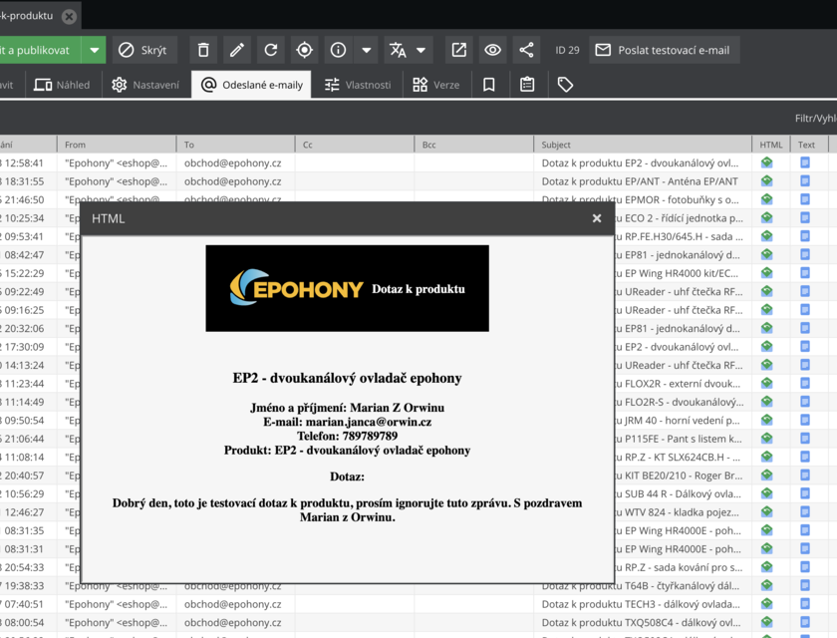Open Text icon for WTV 824 kladka row
Image resolution: width=837 pixels, height=638 pixels.
click(805, 512)
